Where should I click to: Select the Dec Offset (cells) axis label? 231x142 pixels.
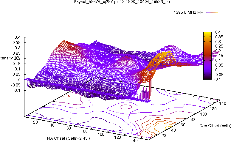[x=215, y=126]
